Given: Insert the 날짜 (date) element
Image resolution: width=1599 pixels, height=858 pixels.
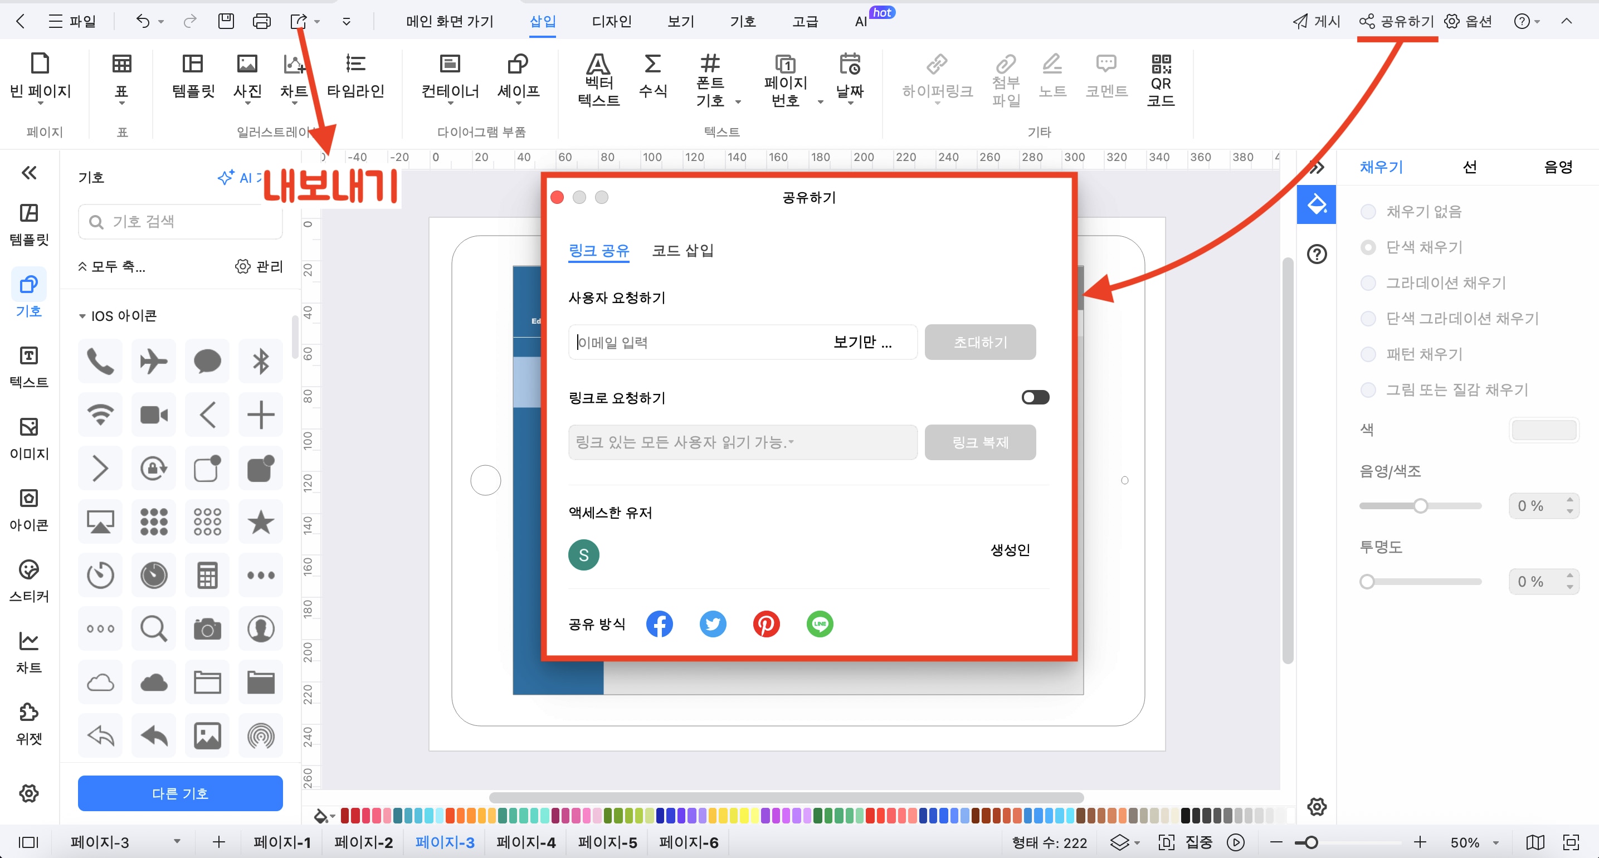Looking at the screenshot, I should [x=850, y=80].
